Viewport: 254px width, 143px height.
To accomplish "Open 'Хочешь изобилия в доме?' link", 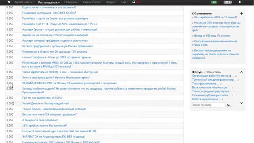I will (99, 91).
